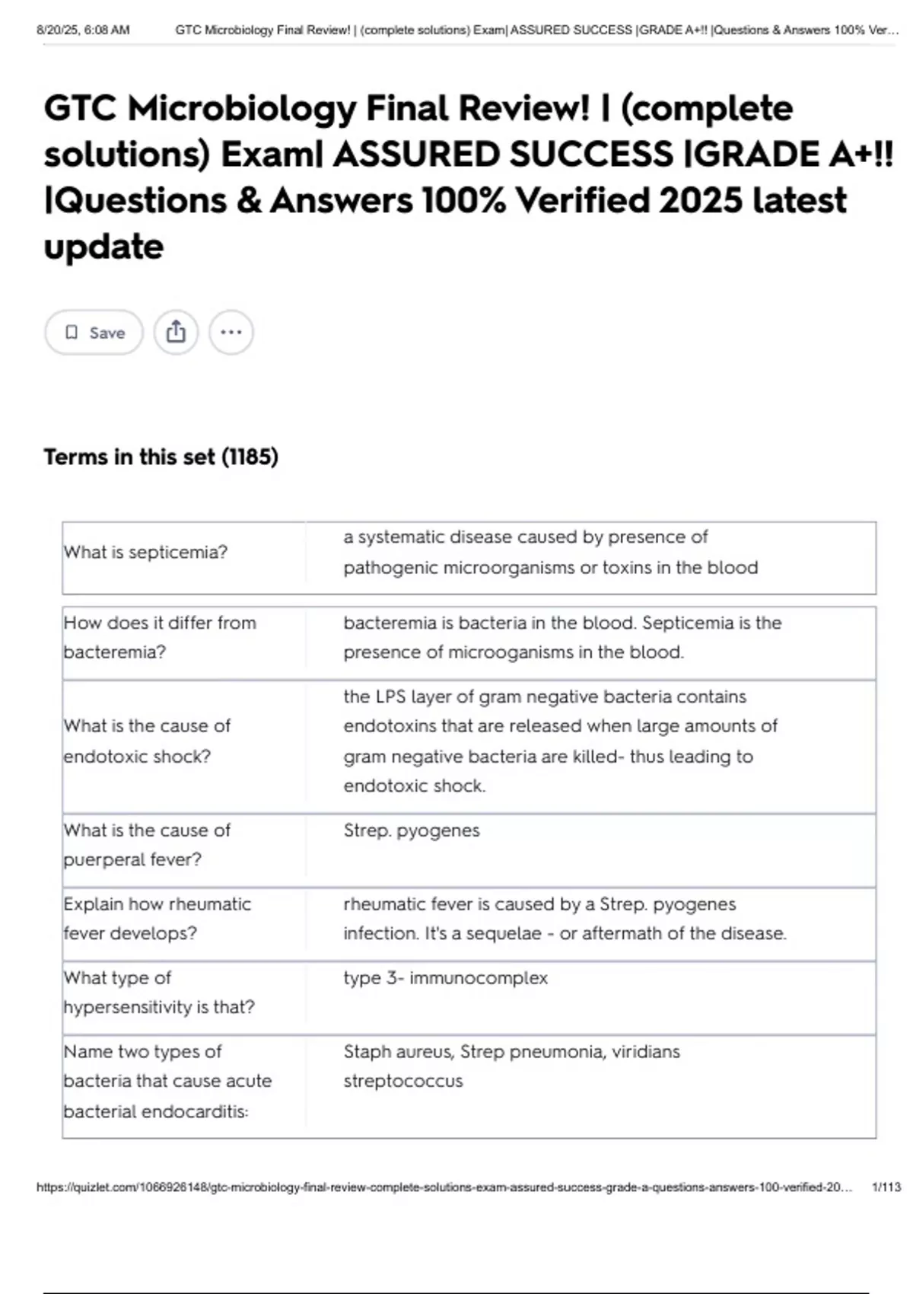Select the 'type 3- immunocomplex' answer

[x=445, y=978]
